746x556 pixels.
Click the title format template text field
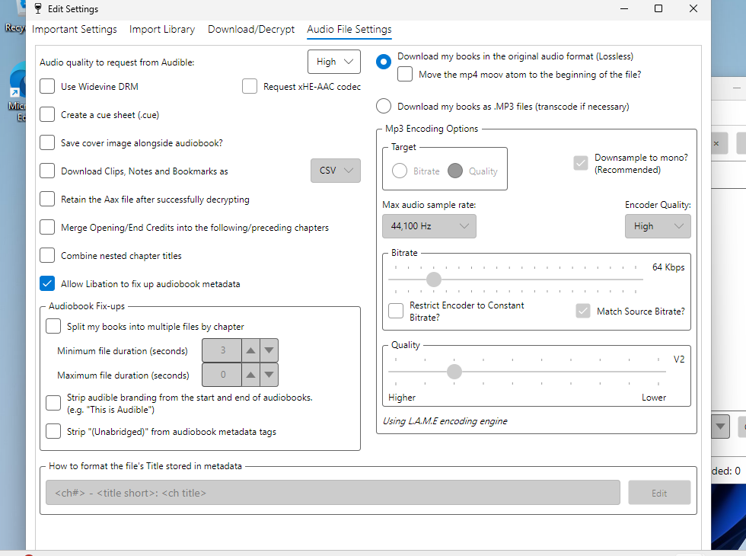point(333,493)
